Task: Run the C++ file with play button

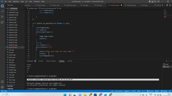Action: tap(163, 5)
